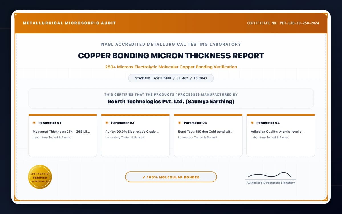Click Purity 99.9% Electrolytic Grade text

point(132,132)
